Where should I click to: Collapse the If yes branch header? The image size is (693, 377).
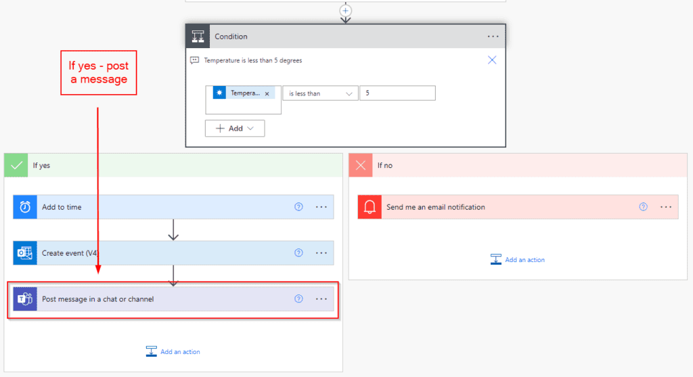[x=173, y=165]
